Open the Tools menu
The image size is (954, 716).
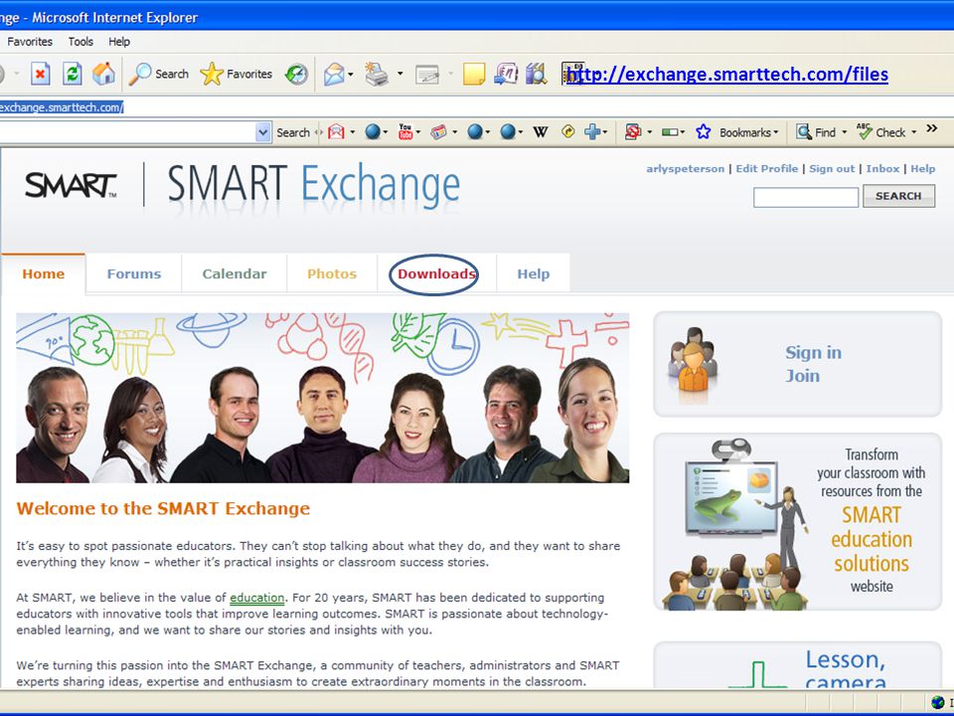pos(80,42)
